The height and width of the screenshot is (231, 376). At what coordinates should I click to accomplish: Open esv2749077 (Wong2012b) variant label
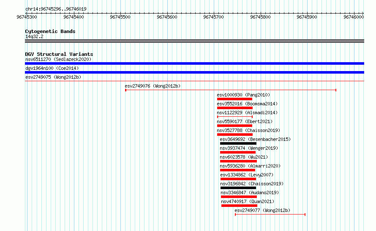[x=262, y=210]
